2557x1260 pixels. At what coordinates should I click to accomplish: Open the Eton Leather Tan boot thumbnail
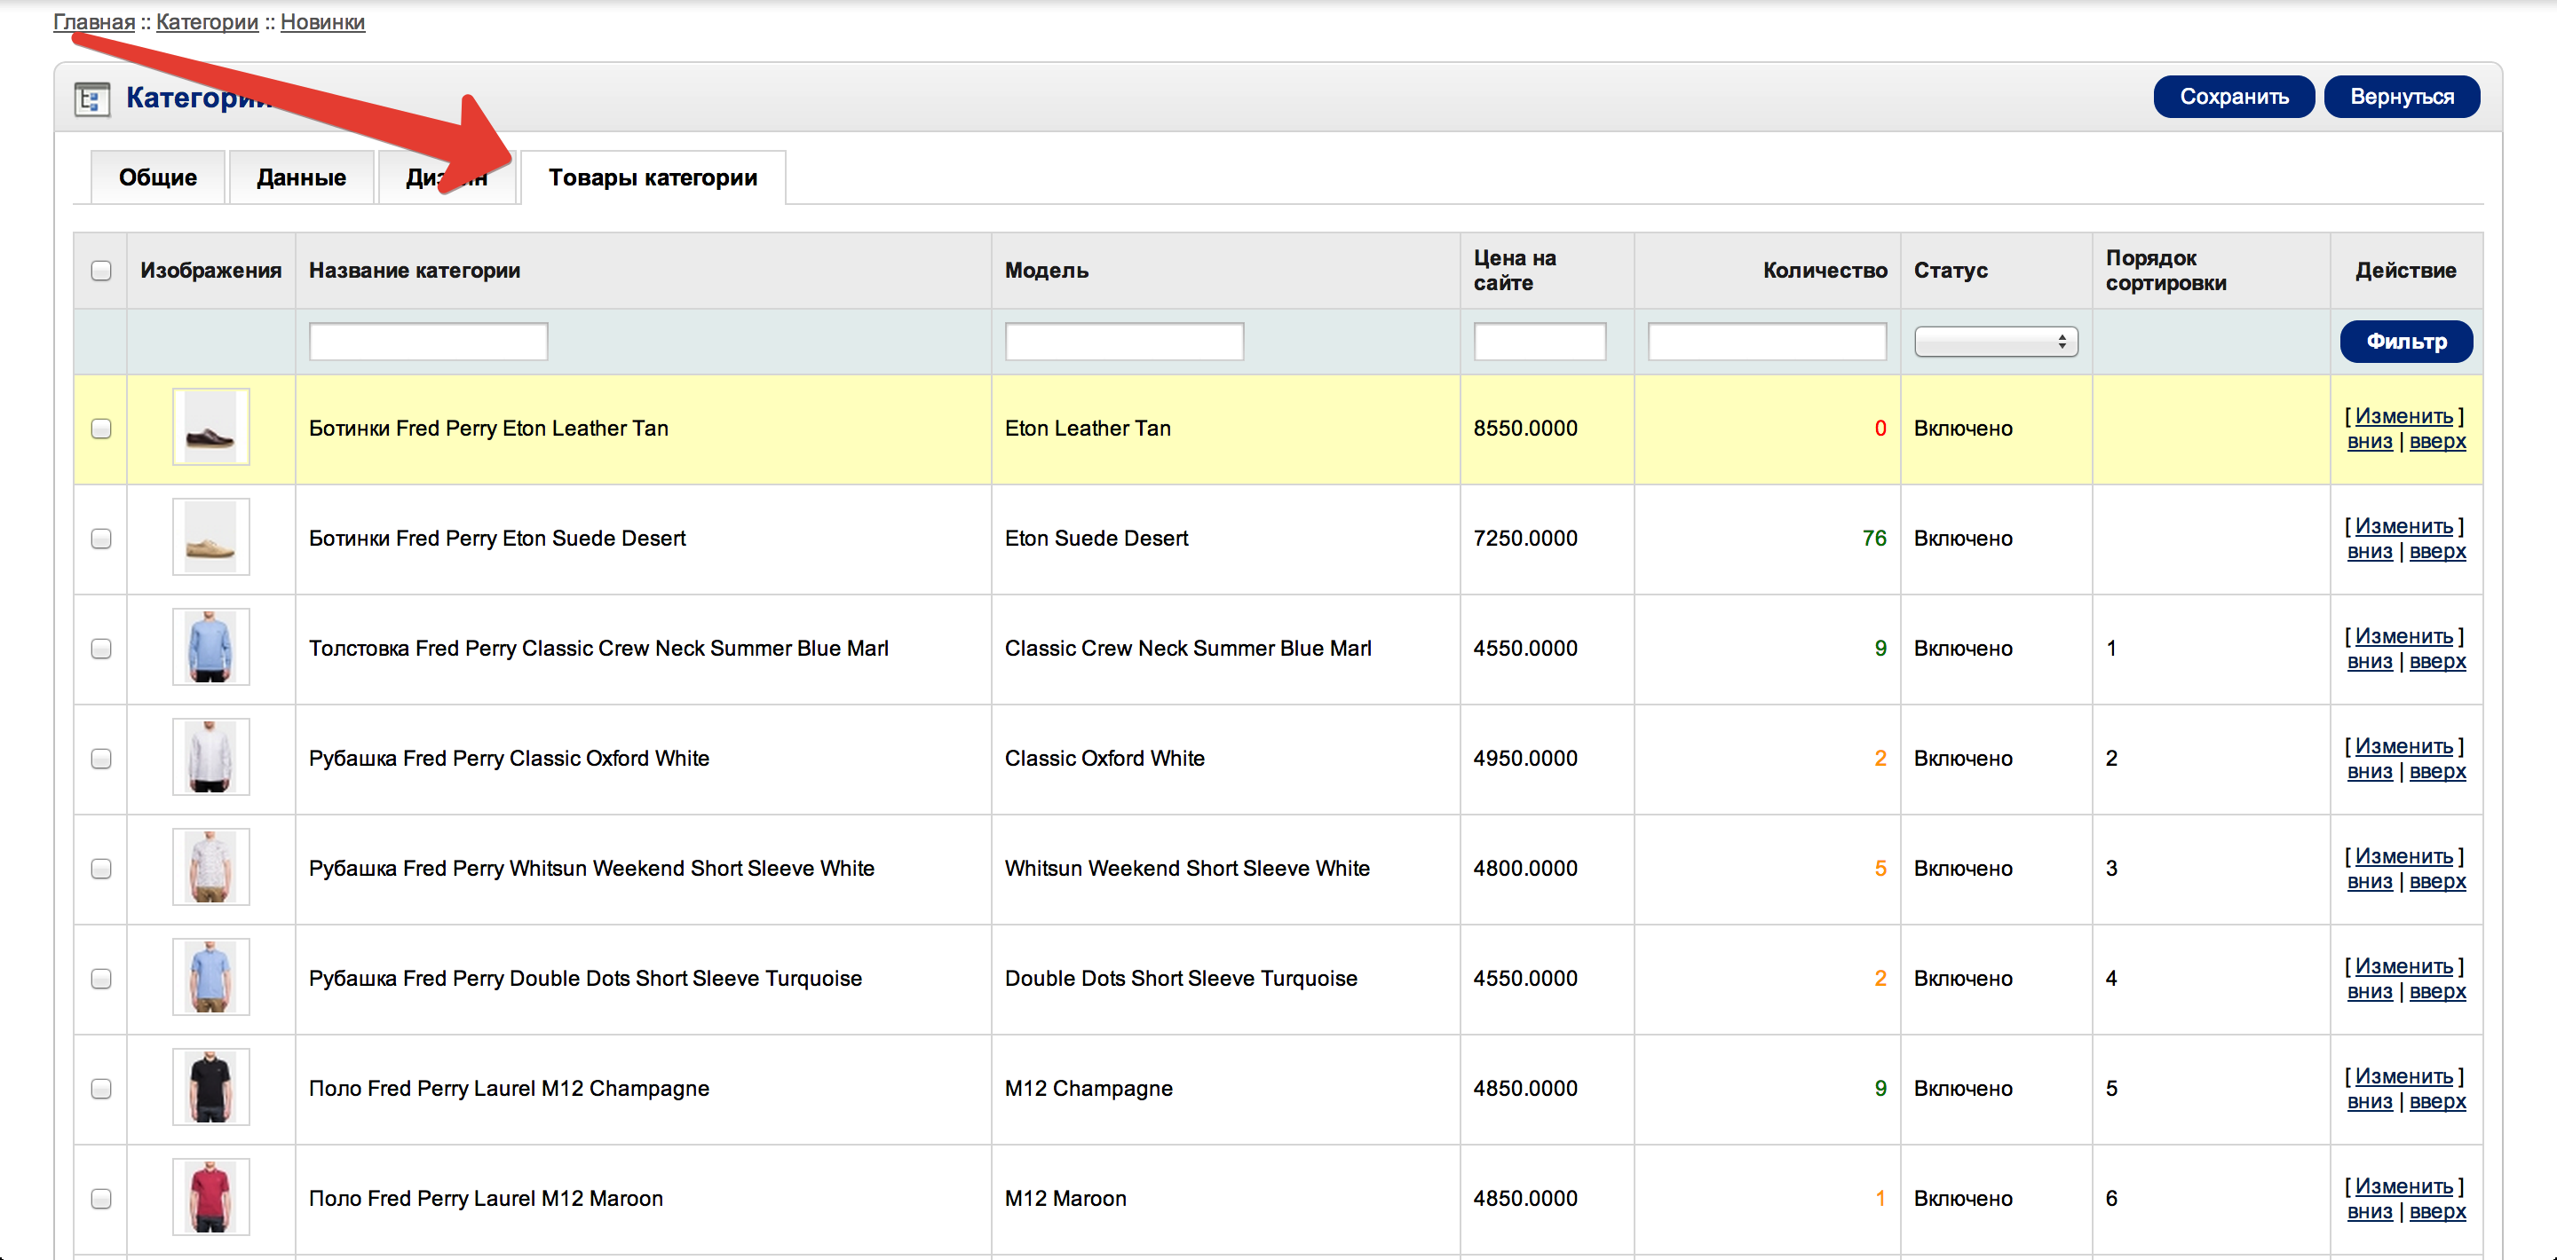210,428
